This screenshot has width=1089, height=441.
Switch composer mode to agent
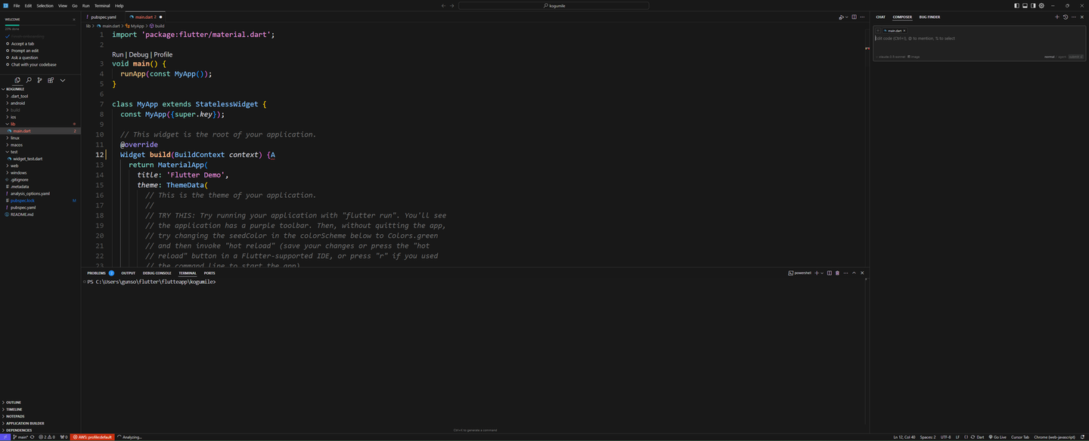pos(1062,57)
